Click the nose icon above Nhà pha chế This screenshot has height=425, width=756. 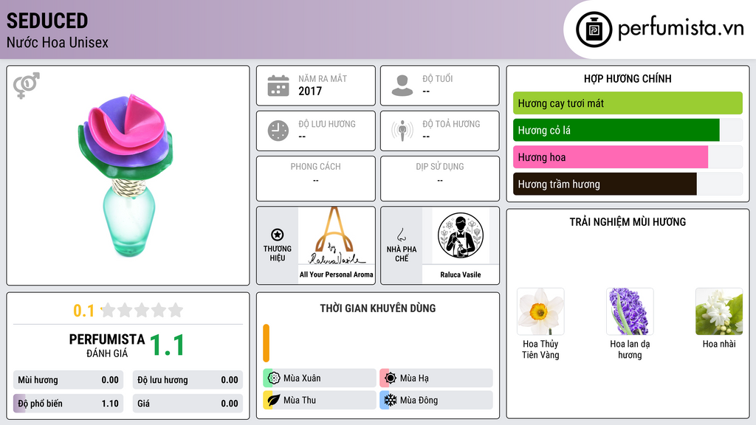point(401,235)
